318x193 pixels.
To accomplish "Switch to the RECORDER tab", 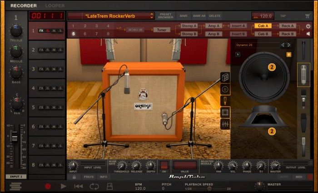I will tap(24, 5).
